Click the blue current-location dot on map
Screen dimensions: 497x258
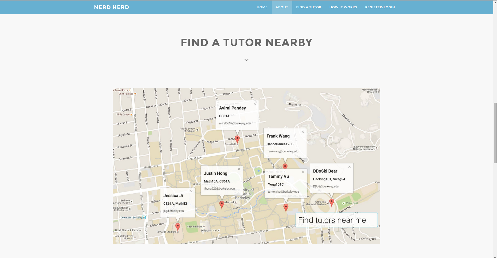point(259,171)
